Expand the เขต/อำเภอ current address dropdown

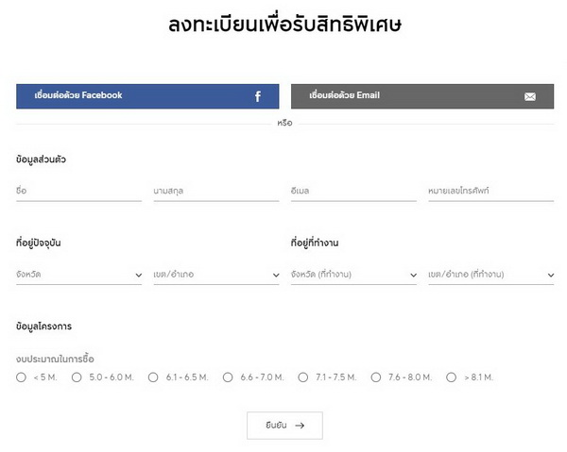tap(216, 275)
